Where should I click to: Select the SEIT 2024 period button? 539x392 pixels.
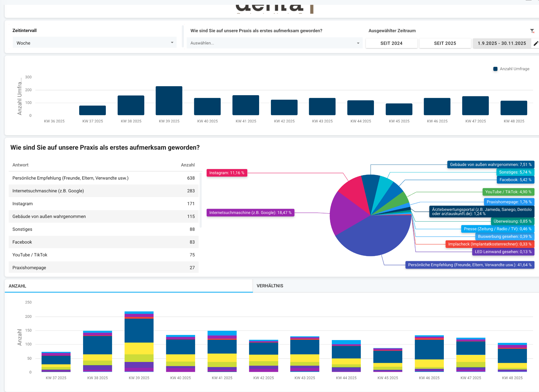click(x=391, y=43)
